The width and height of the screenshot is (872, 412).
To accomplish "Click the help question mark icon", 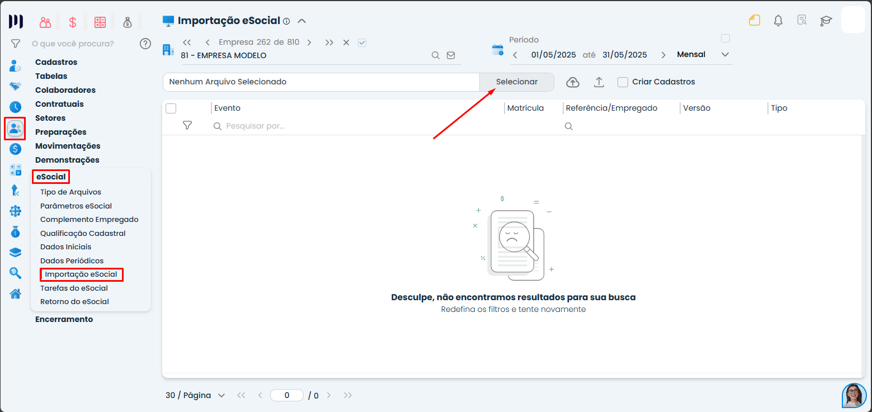I will point(145,44).
